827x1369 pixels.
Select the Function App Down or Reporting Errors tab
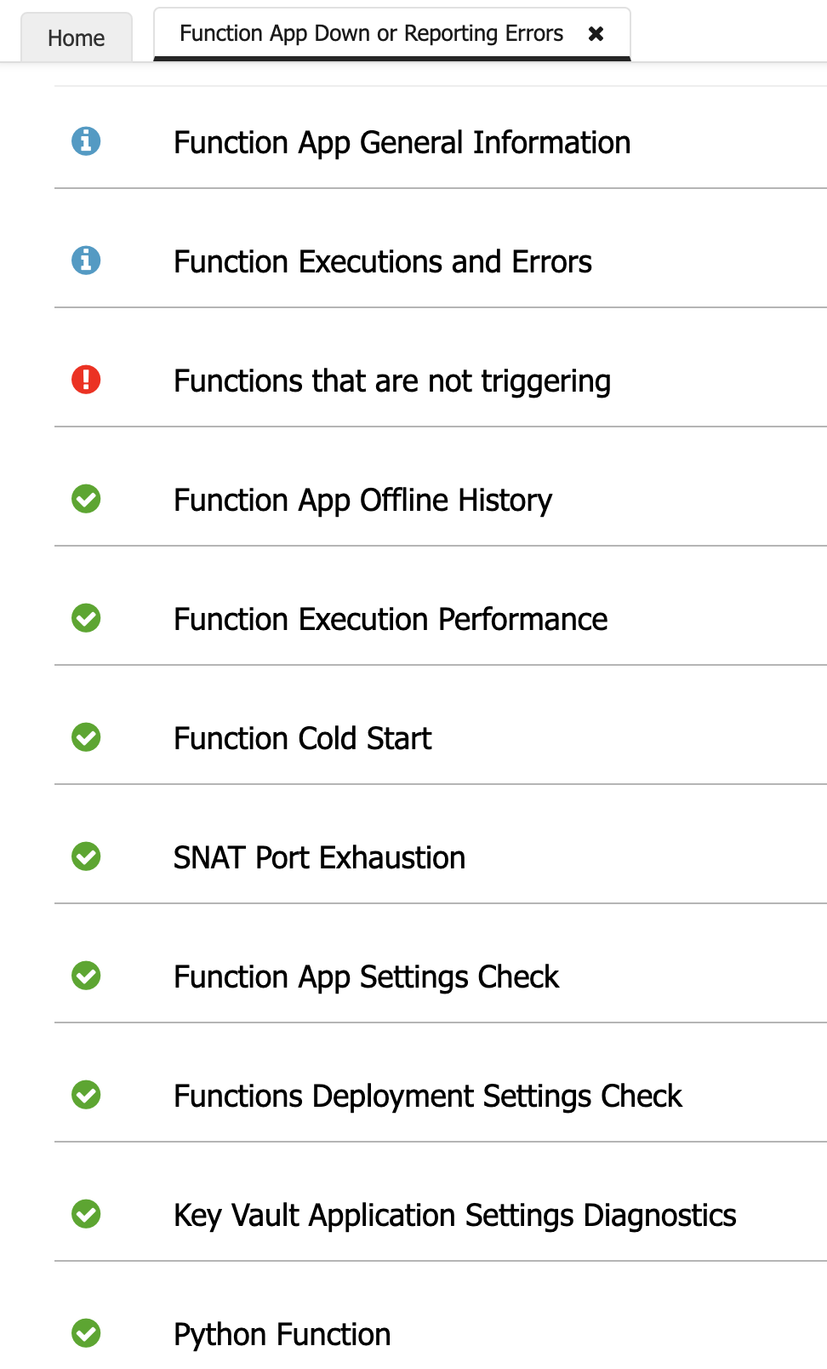pyautogui.click(x=370, y=33)
